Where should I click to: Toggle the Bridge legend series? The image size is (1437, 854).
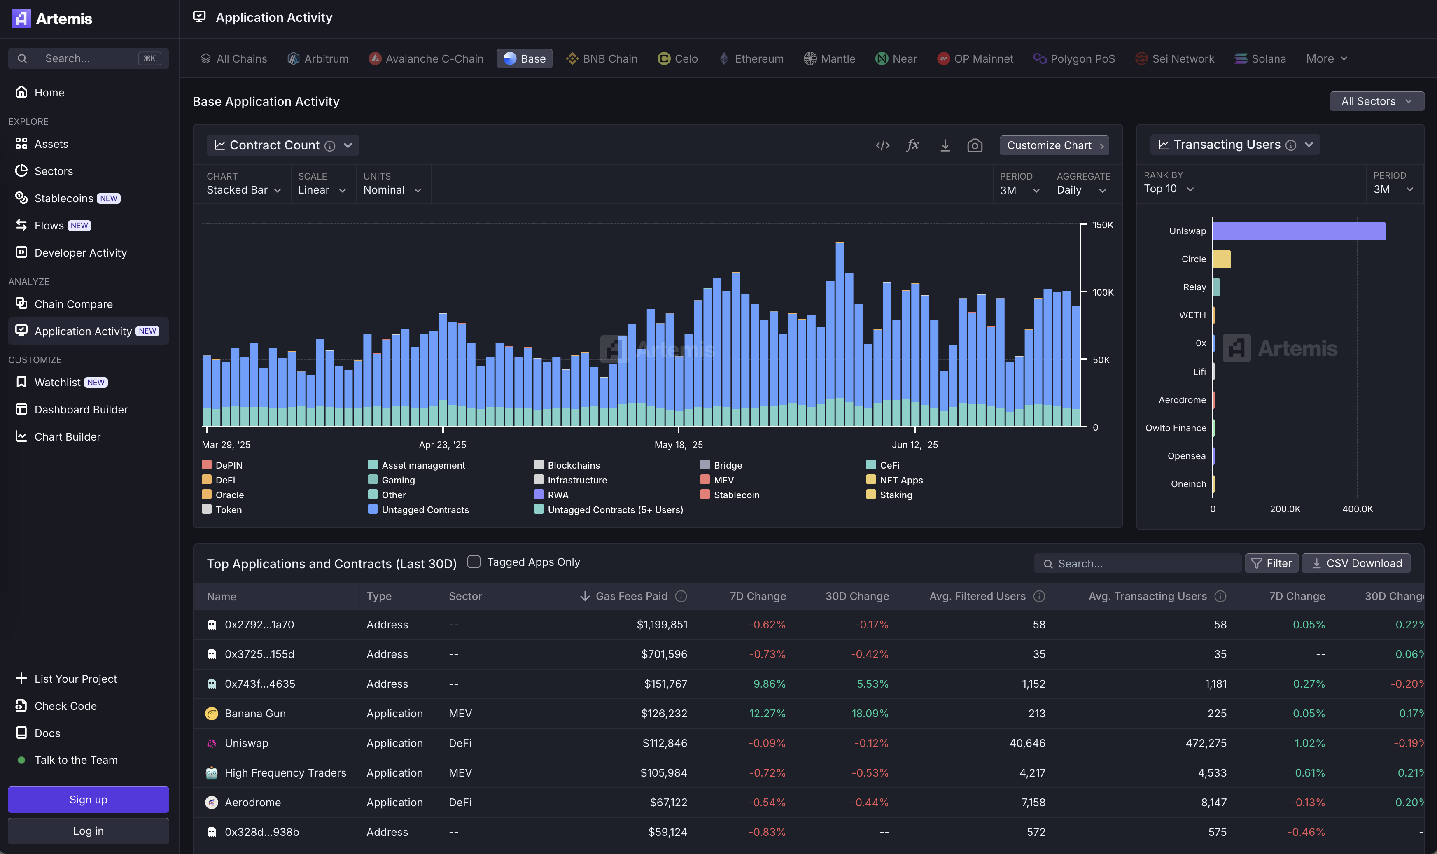(721, 465)
